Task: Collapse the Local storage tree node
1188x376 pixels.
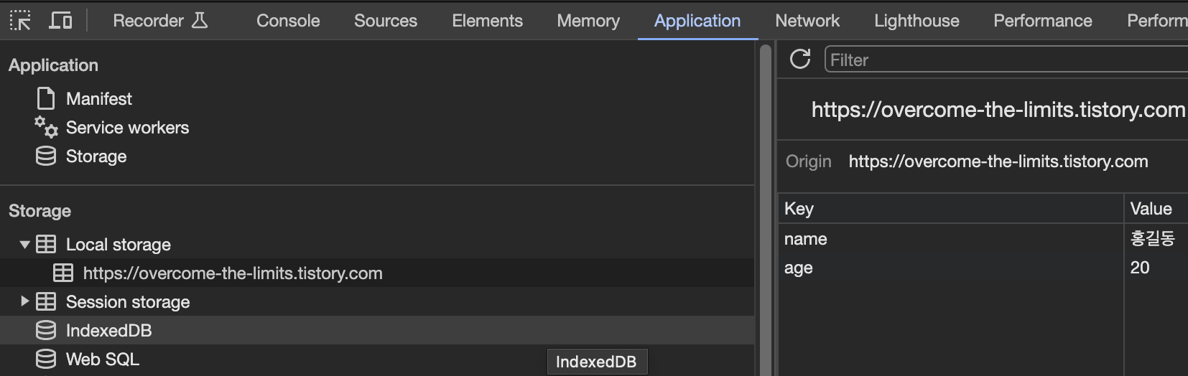Action: [24, 245]
